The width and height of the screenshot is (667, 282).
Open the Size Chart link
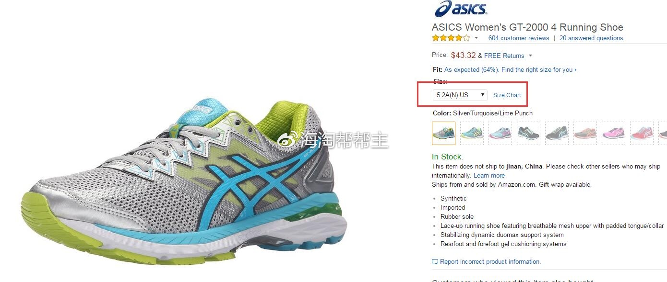(507, 95)
